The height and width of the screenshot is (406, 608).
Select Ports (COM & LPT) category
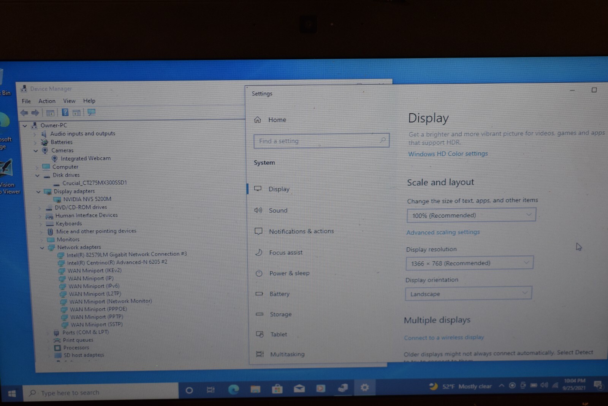85,333
